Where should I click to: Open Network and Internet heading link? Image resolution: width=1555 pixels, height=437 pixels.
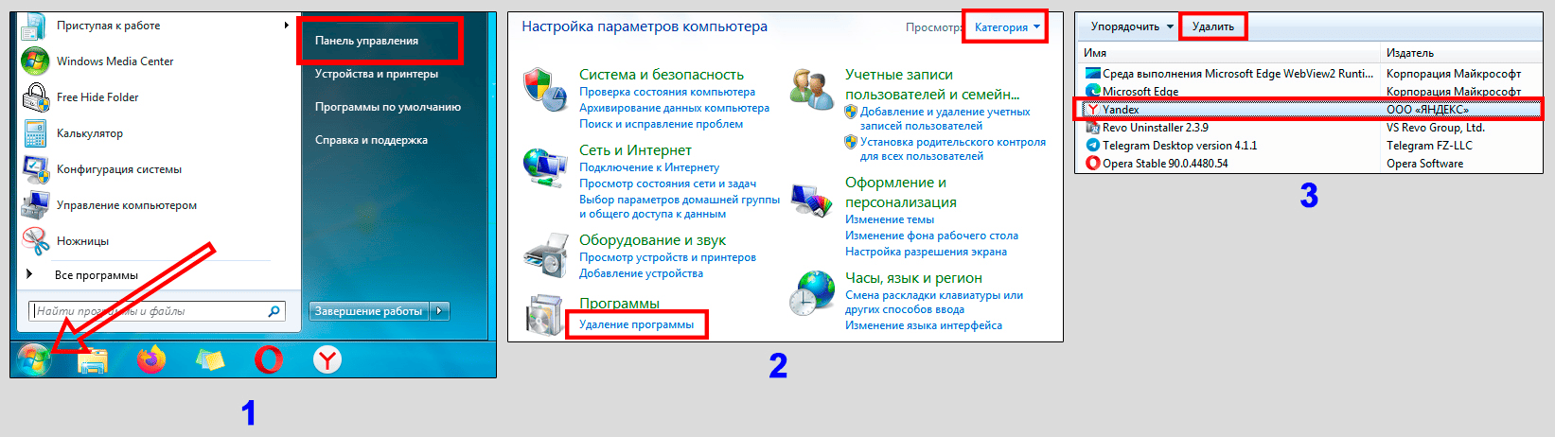[x=635, y=149]
